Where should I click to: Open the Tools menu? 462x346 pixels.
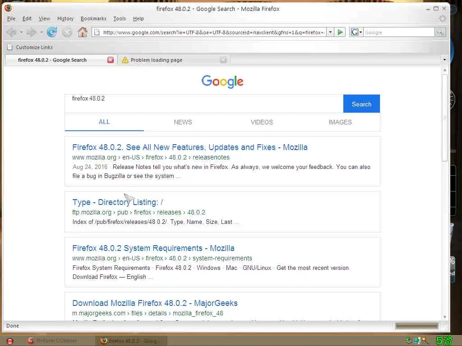120,18
